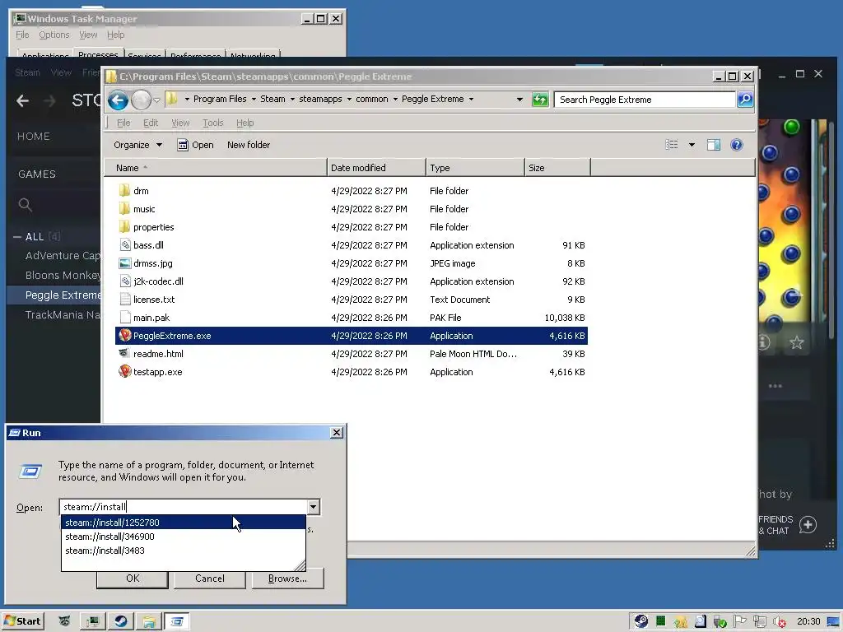The height and width of the screenshot is (632, 843).
Task: Expand the view options dropdown arrow
Action: click(692, 145)
